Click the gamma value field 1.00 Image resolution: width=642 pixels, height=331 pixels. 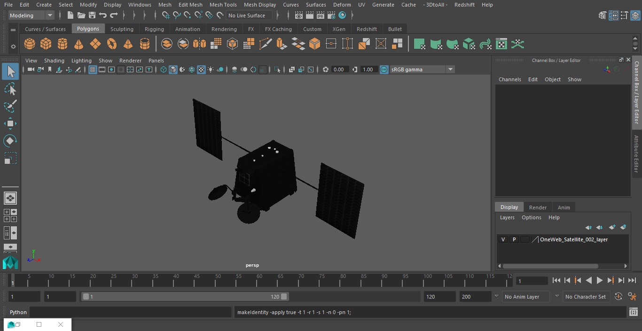point(368,69)
